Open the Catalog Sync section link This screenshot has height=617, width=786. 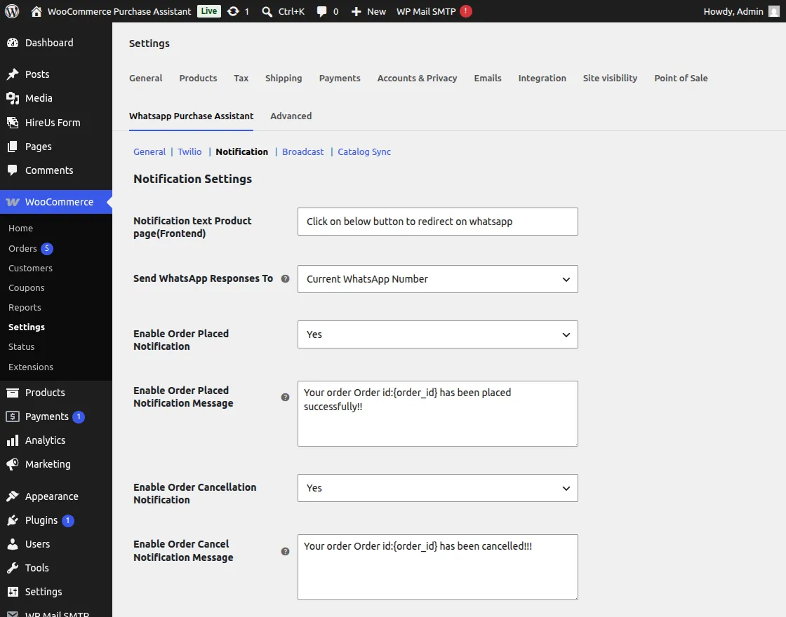pos(364,151)
